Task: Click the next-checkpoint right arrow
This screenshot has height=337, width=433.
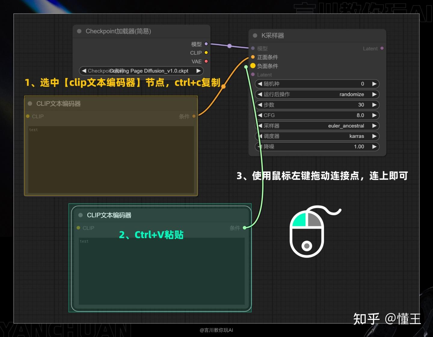Action: click(198, 71)
